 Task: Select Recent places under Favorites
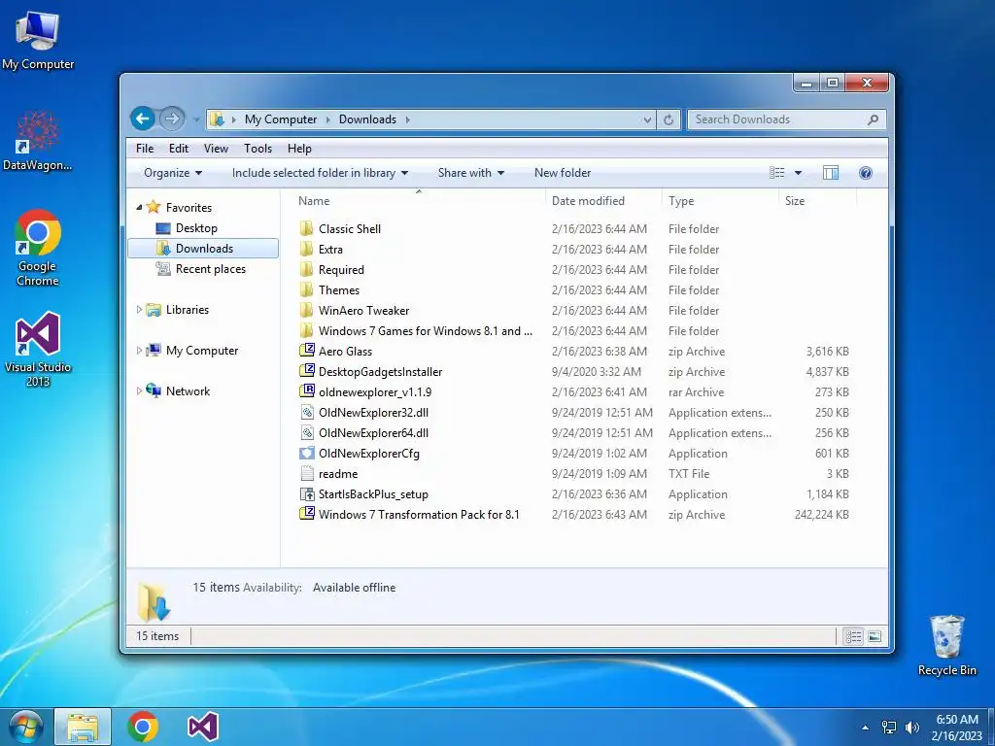tap(210, 268)
